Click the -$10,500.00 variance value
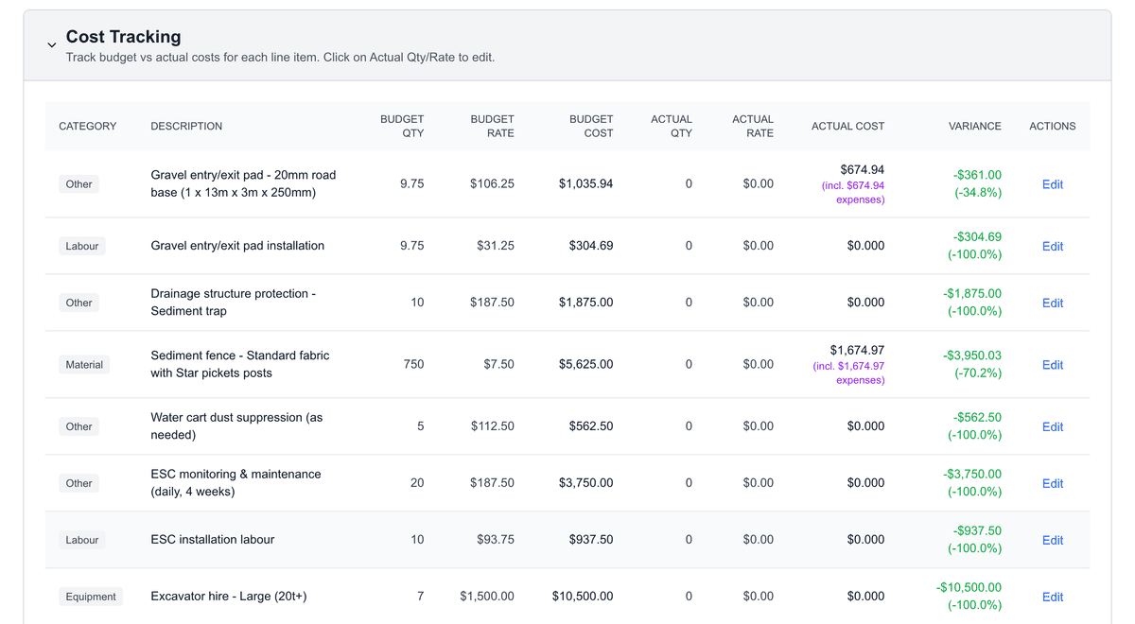Viewport: 1135px width, 624px height. (969, 587)
